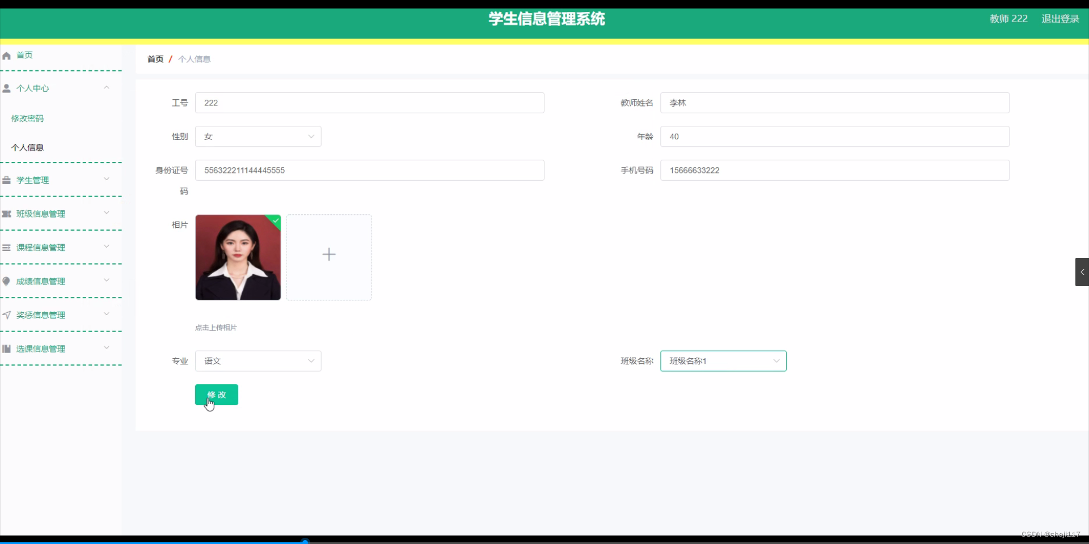Viewport: 1089px width, 544px height.
Task: Click the uploaded teacher photo thumbnail
Action: [238, 257]
